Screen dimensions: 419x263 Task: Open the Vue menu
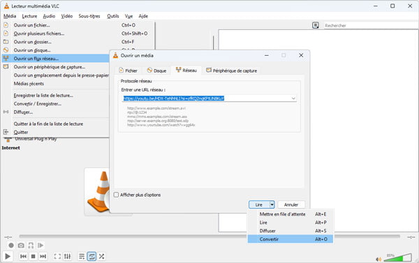128,16
